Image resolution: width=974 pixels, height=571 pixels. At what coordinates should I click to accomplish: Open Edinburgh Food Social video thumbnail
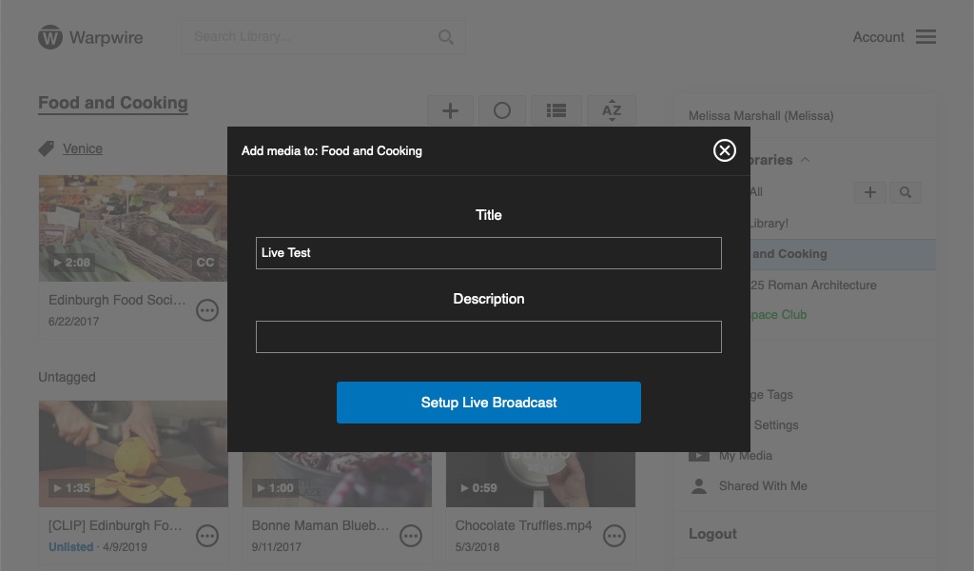[133, 228]
